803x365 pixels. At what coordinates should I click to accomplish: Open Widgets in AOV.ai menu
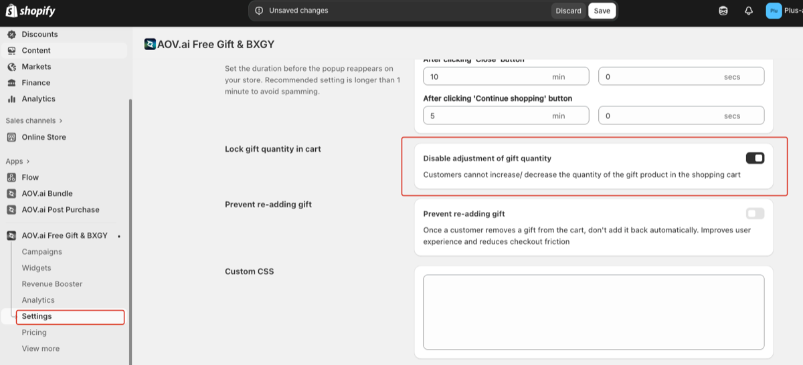tap(36, 267)
